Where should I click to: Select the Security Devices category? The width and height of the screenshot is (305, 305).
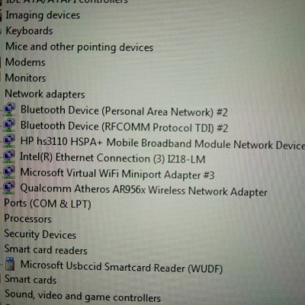[x=40, y=234]
